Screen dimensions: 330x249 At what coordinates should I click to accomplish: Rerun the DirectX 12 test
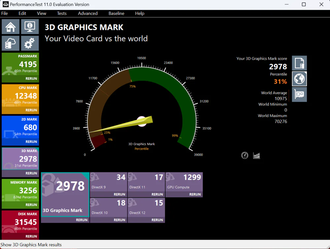point(157,220)
